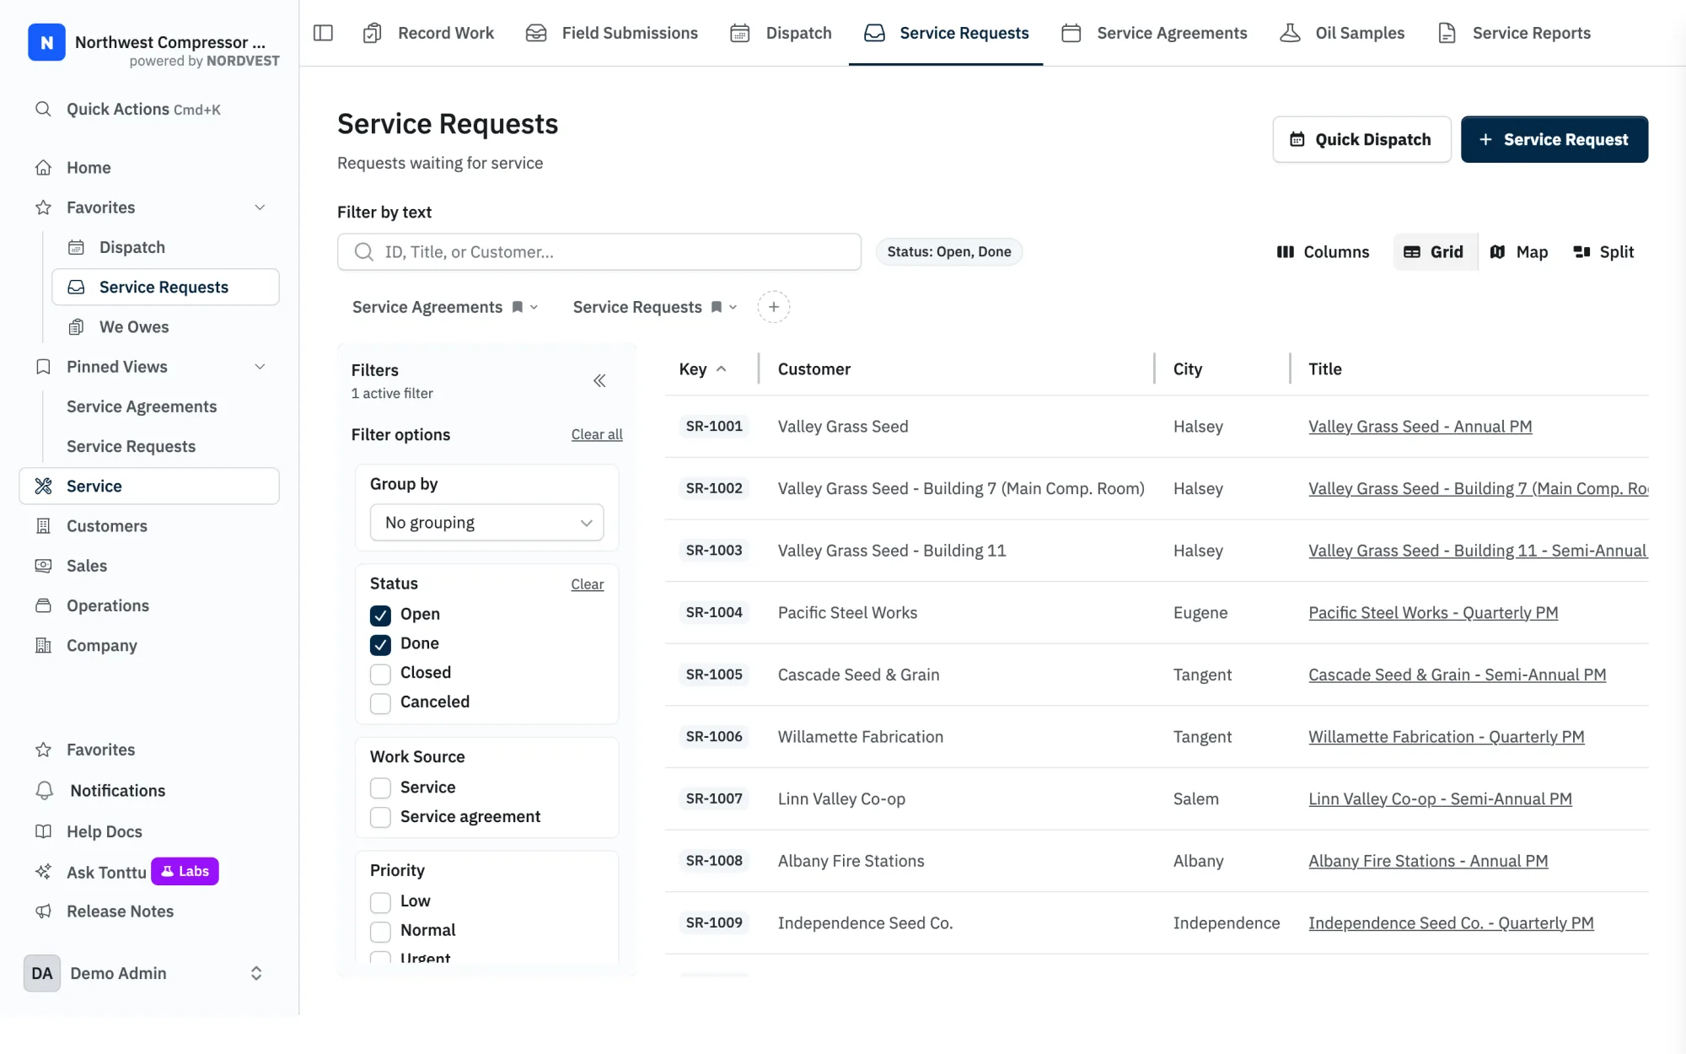
Task: Open Release Notes
Action: pyautogui.click(x=120, y=911)
